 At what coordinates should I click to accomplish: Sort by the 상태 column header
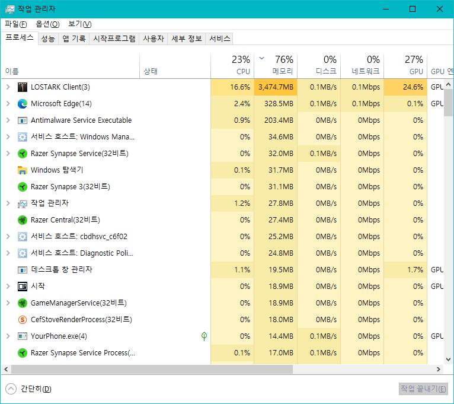[175, 66]
